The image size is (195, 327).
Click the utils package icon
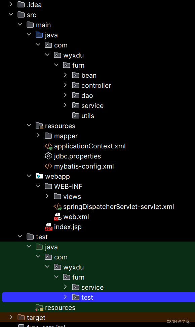76,116
